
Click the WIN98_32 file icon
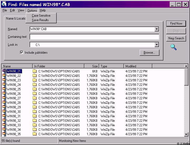[4, 120]
